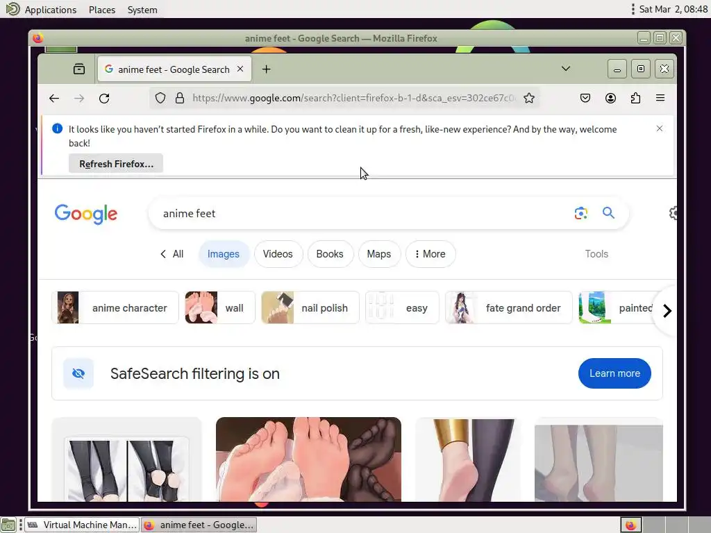Switch to Virtual Machine Manager in taskbar
Image resolution: width=711 pixels, height=533 pixels.
coord(82,525)
